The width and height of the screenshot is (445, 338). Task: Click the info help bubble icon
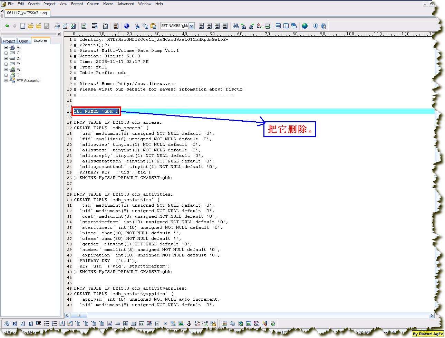[316, 26]
